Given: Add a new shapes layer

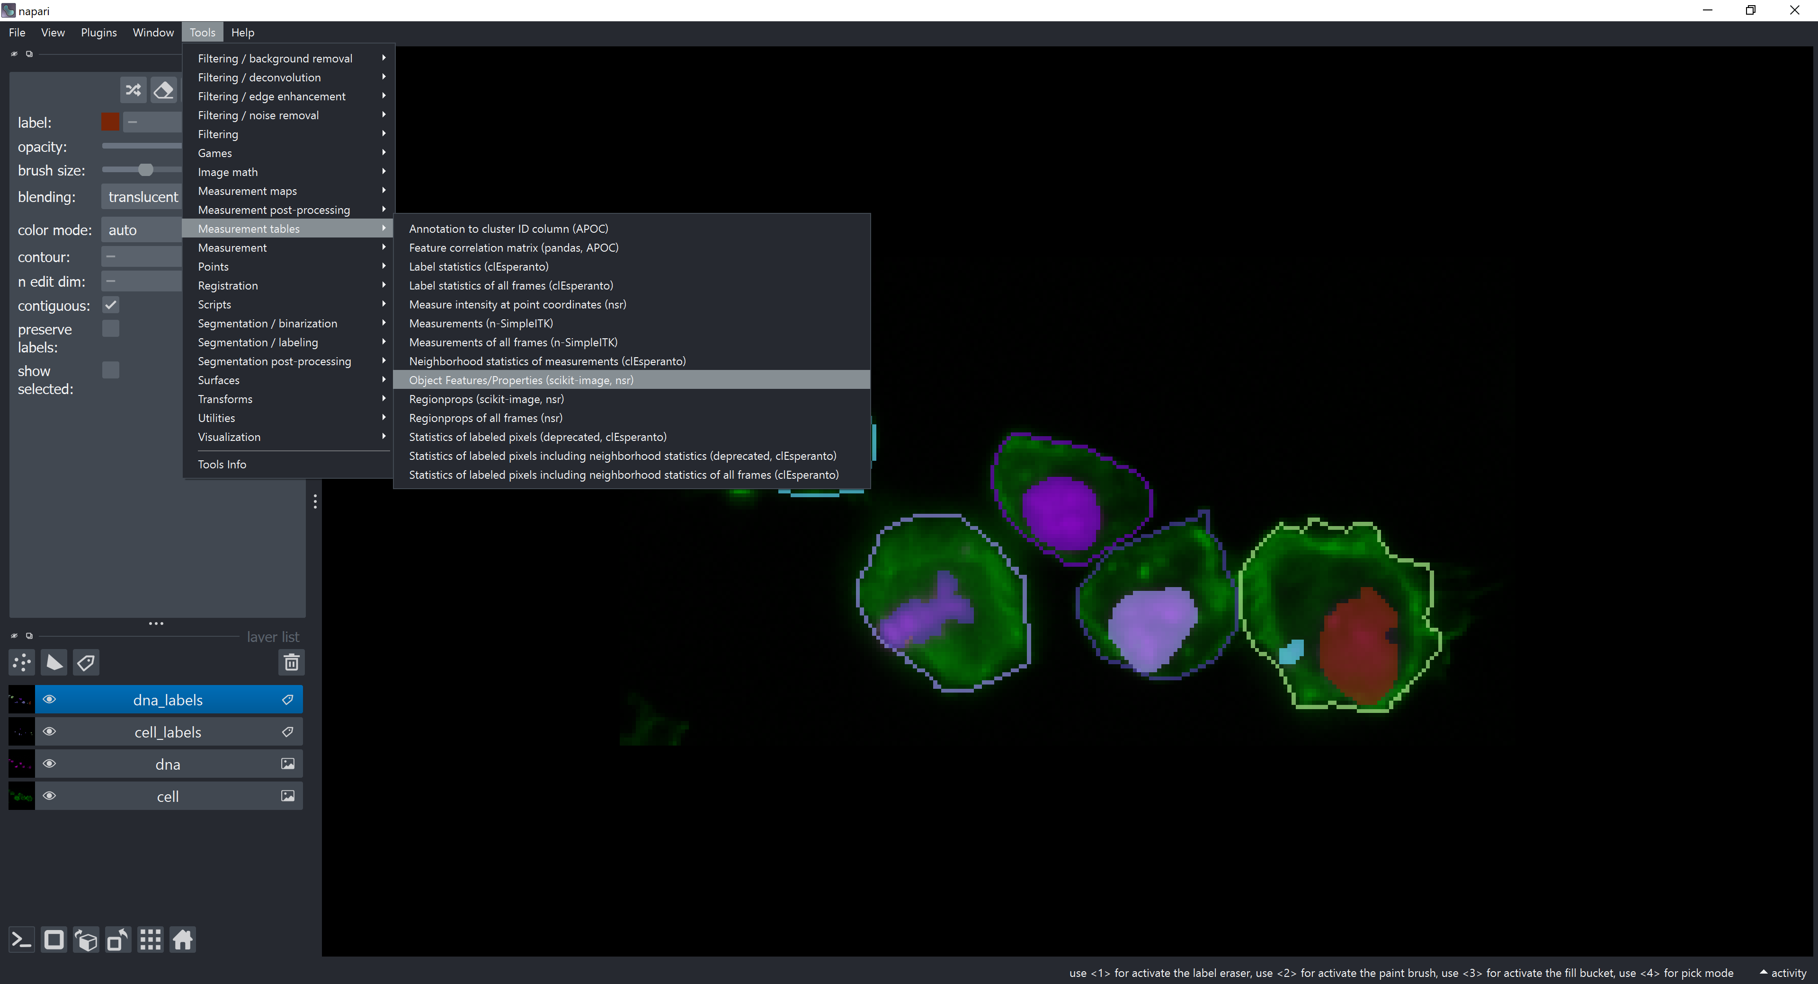Looking at the screenshot, I should pos(54,662).
